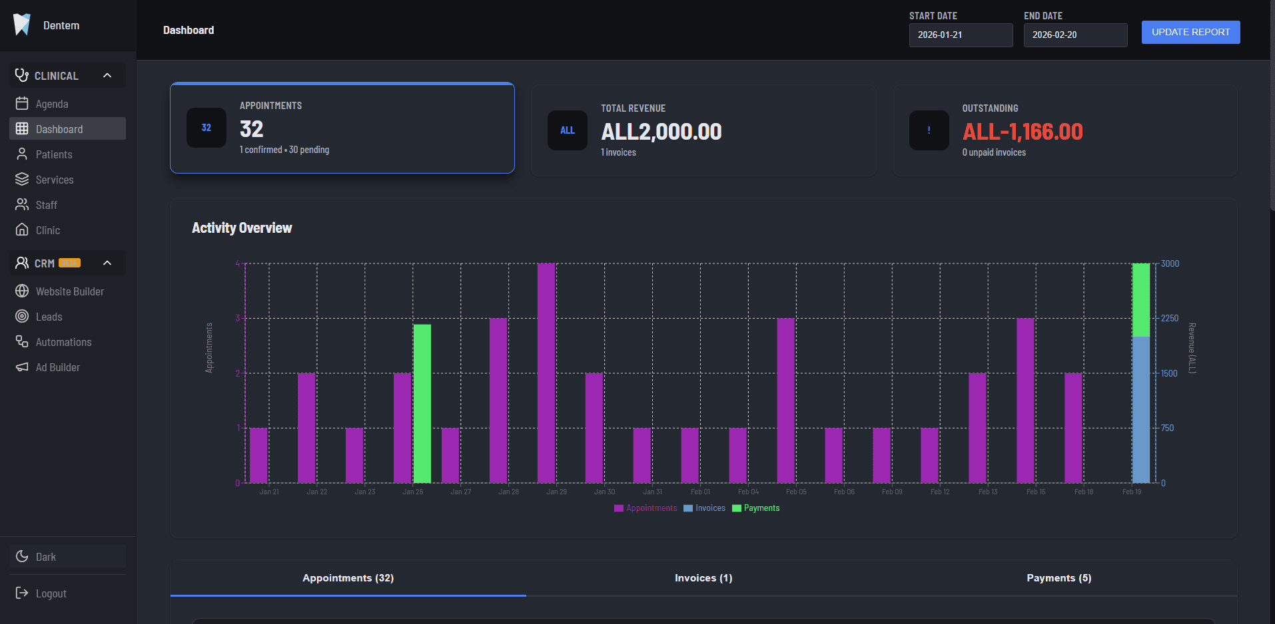Click the Logout link
Image resolution: width=1275 pixels, height=624 pixels.
[67, 593]
